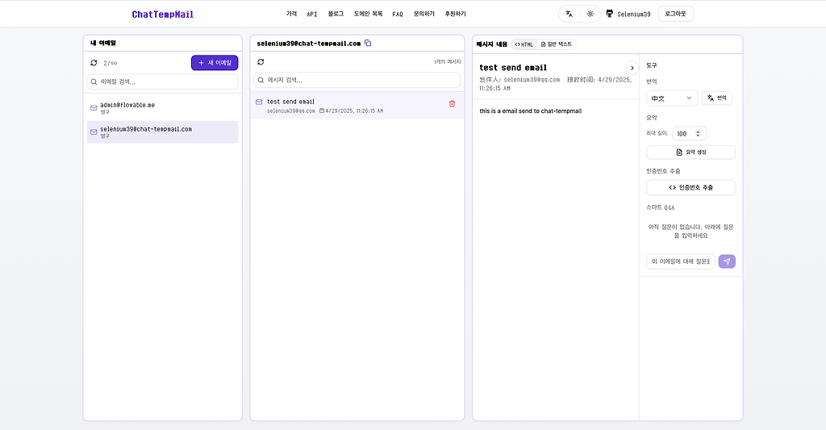The width and height of the screenshot is (826, 430).
Task: Open the 가격 menu item
Action: click(291, 14)
